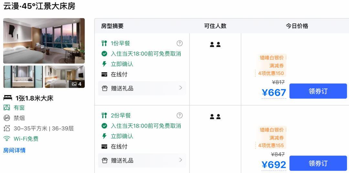Screen dimensions: 349x173
Task: Click the photo gallery count icon showing 4
Action: pyautogui.click(x=77, y=84)
